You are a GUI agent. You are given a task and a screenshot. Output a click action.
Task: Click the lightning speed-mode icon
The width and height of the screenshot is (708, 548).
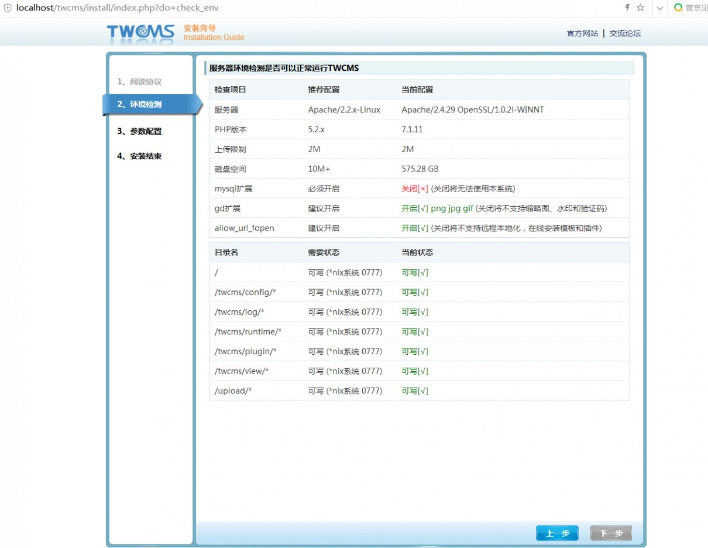pos(628,8)
